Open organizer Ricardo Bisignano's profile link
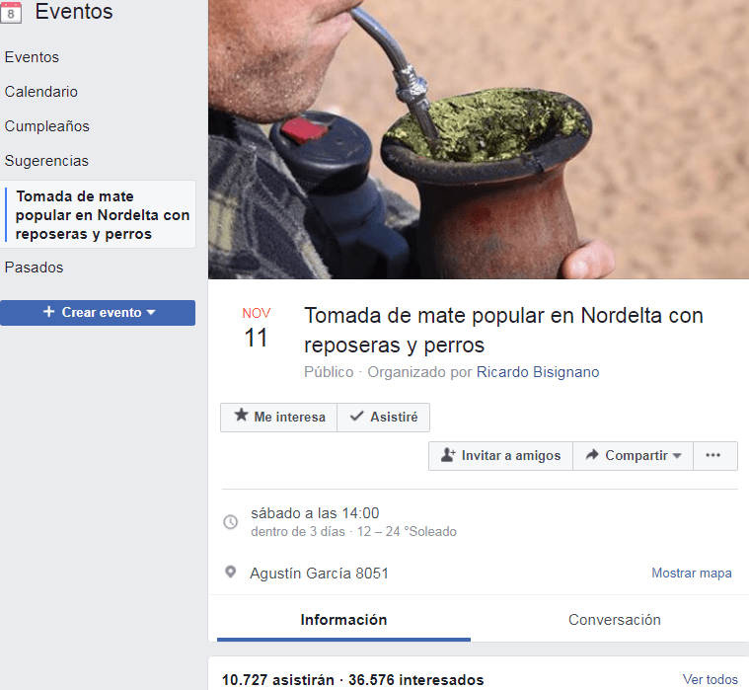Viewport: 749px width, 690px height. tap(538, 372)
